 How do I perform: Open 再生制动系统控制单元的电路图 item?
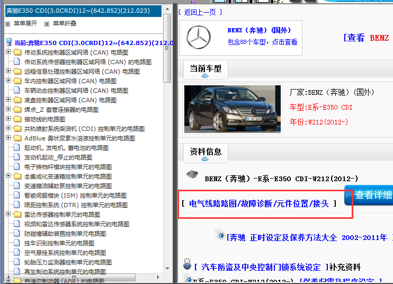click(65, 272)
